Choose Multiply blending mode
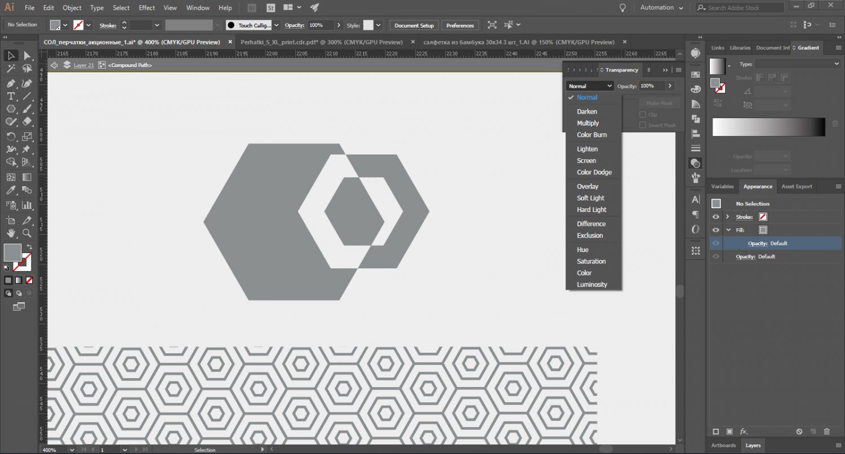 588,123
